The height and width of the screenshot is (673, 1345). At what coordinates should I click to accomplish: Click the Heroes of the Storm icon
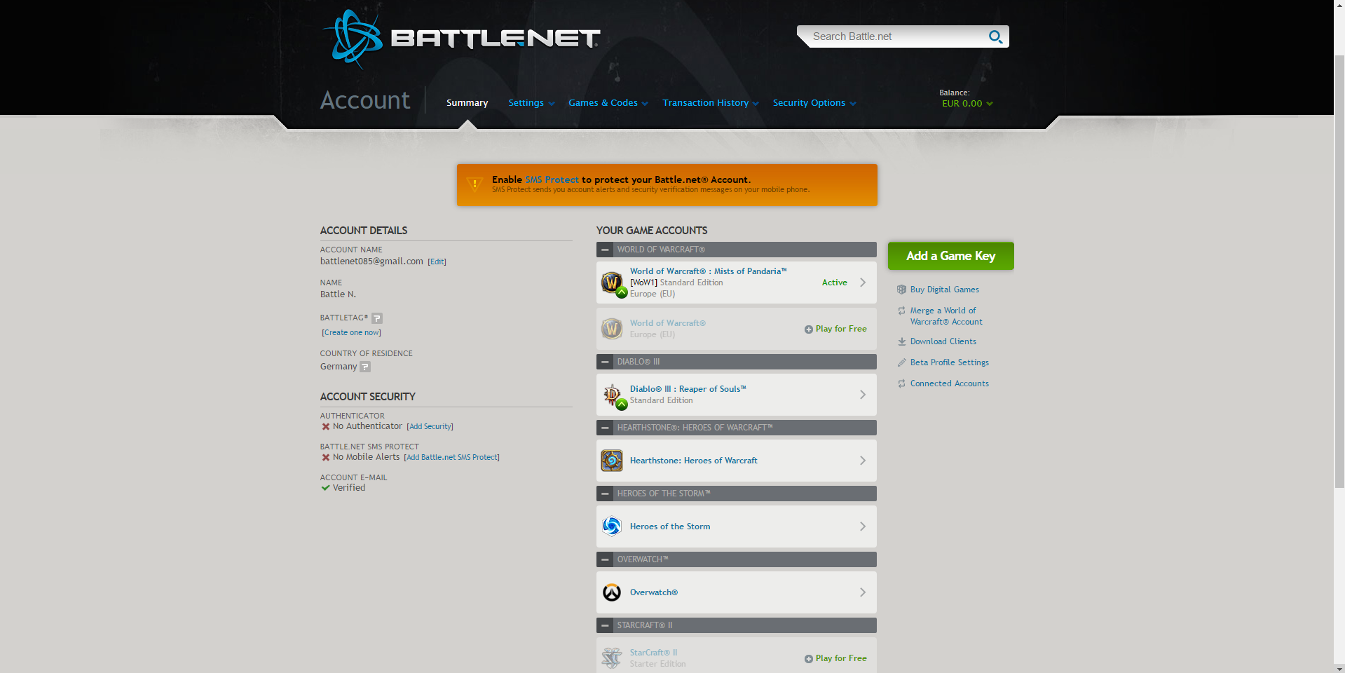point(612,526)
